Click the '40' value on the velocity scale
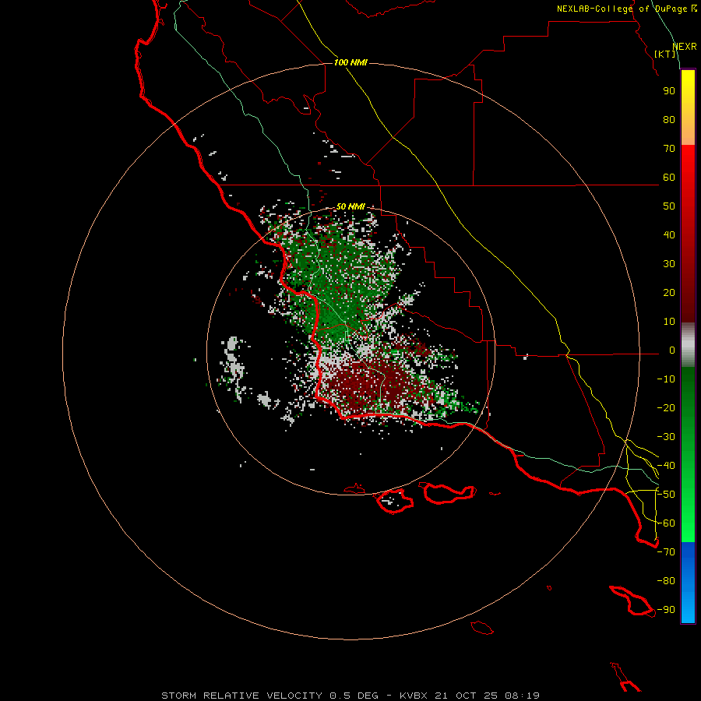 pos(669,235)
